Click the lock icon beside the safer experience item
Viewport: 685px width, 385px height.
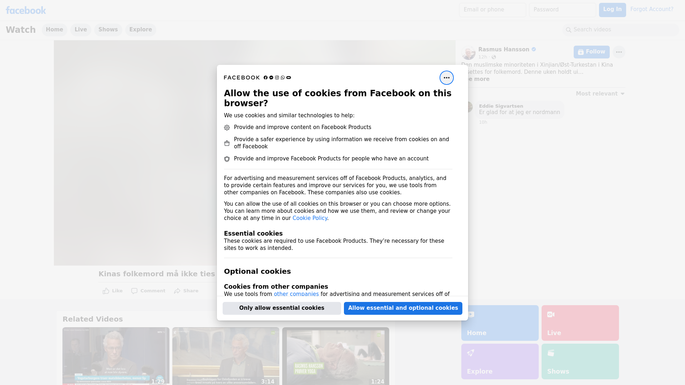pyautogui.click(x=227, y=143)
